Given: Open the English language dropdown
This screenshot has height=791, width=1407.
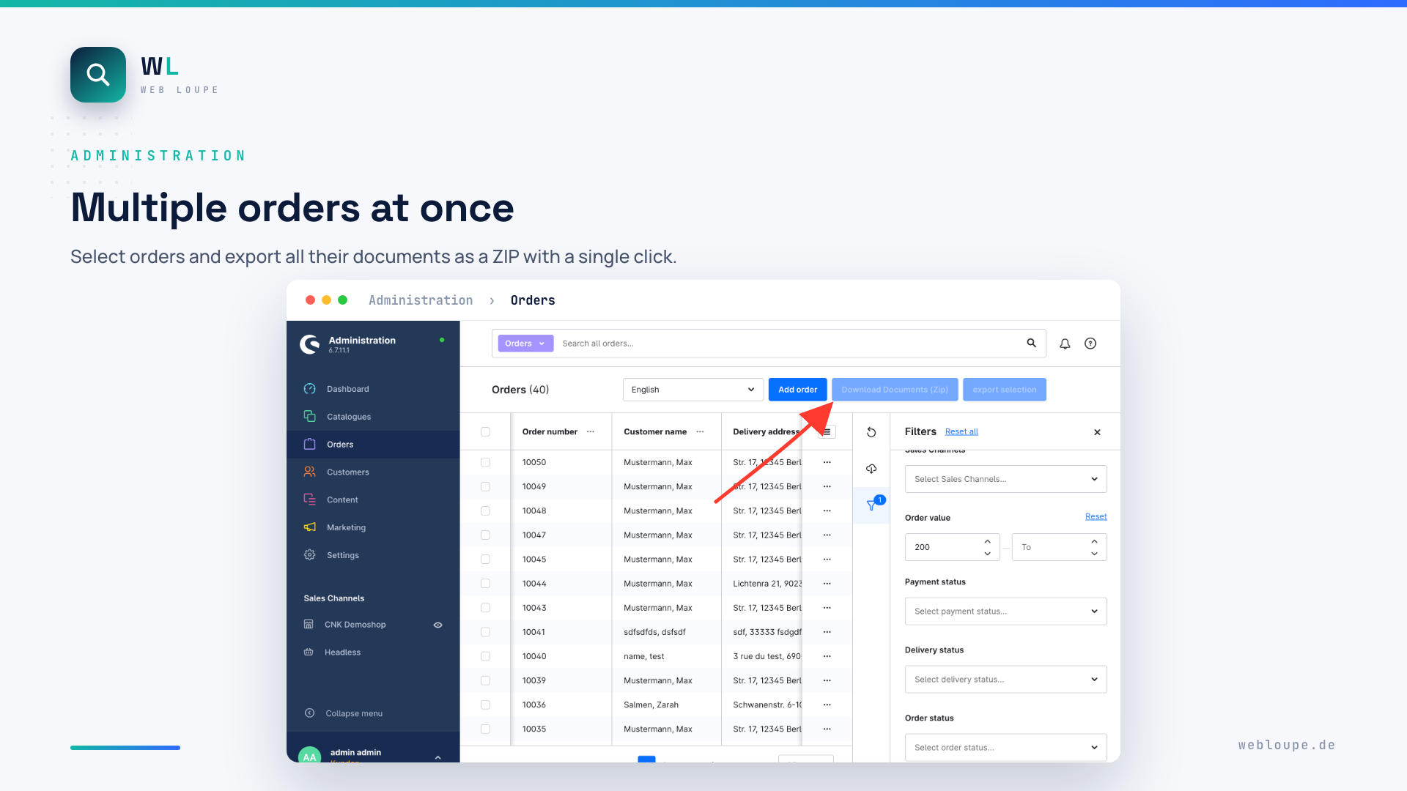Looking at the screenshot, I should coord(693,390).
